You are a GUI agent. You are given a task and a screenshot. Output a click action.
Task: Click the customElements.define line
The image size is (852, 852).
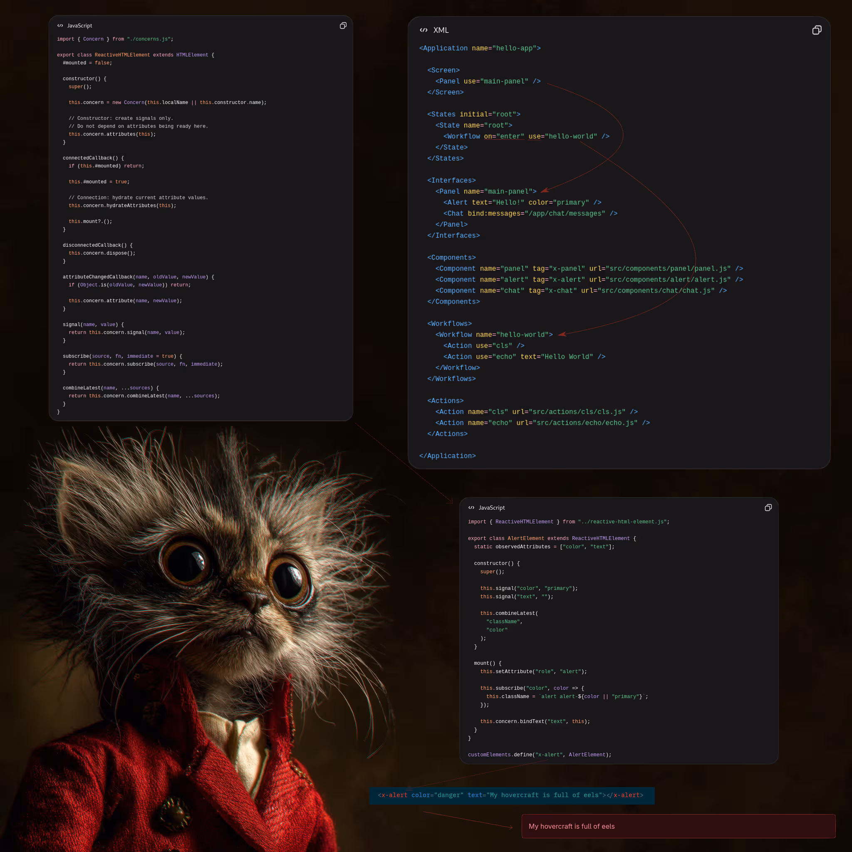(x=539, y=755)
